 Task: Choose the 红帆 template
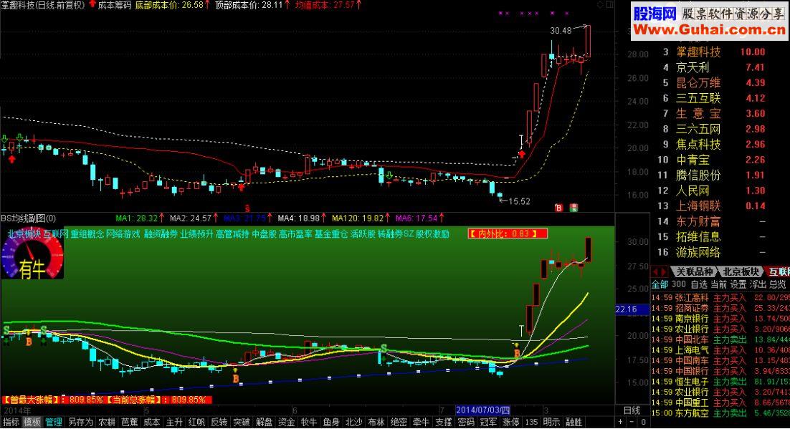(196, 422)
